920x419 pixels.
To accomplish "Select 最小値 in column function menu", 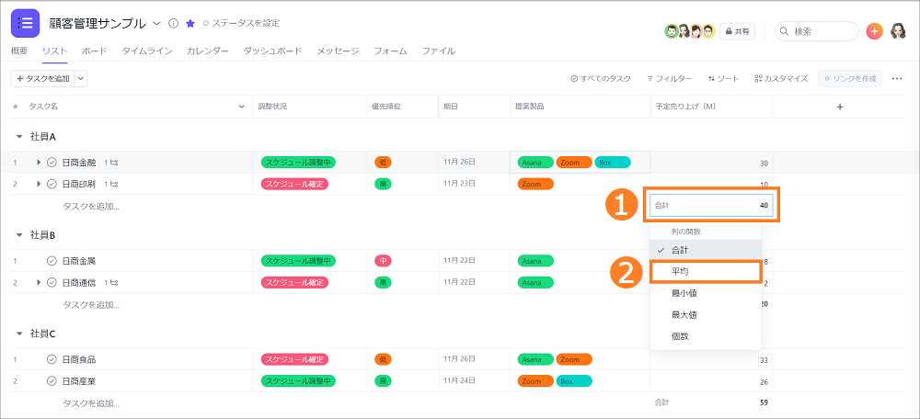I will (x=706, y=293).
